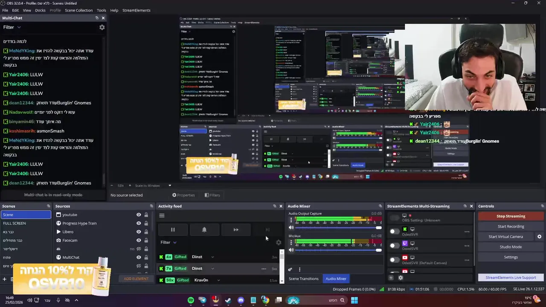Float the Multi-Chat dock panel

click(97, 18)
